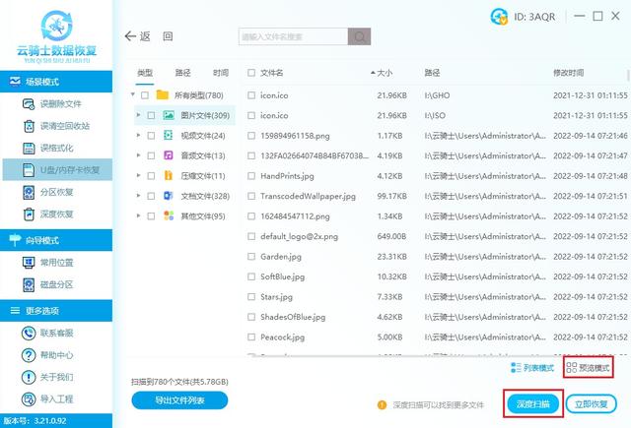This screenshot has width=631, height=428.
Task: Open 关于我们 about icon
Action: [x=29, y=377]
